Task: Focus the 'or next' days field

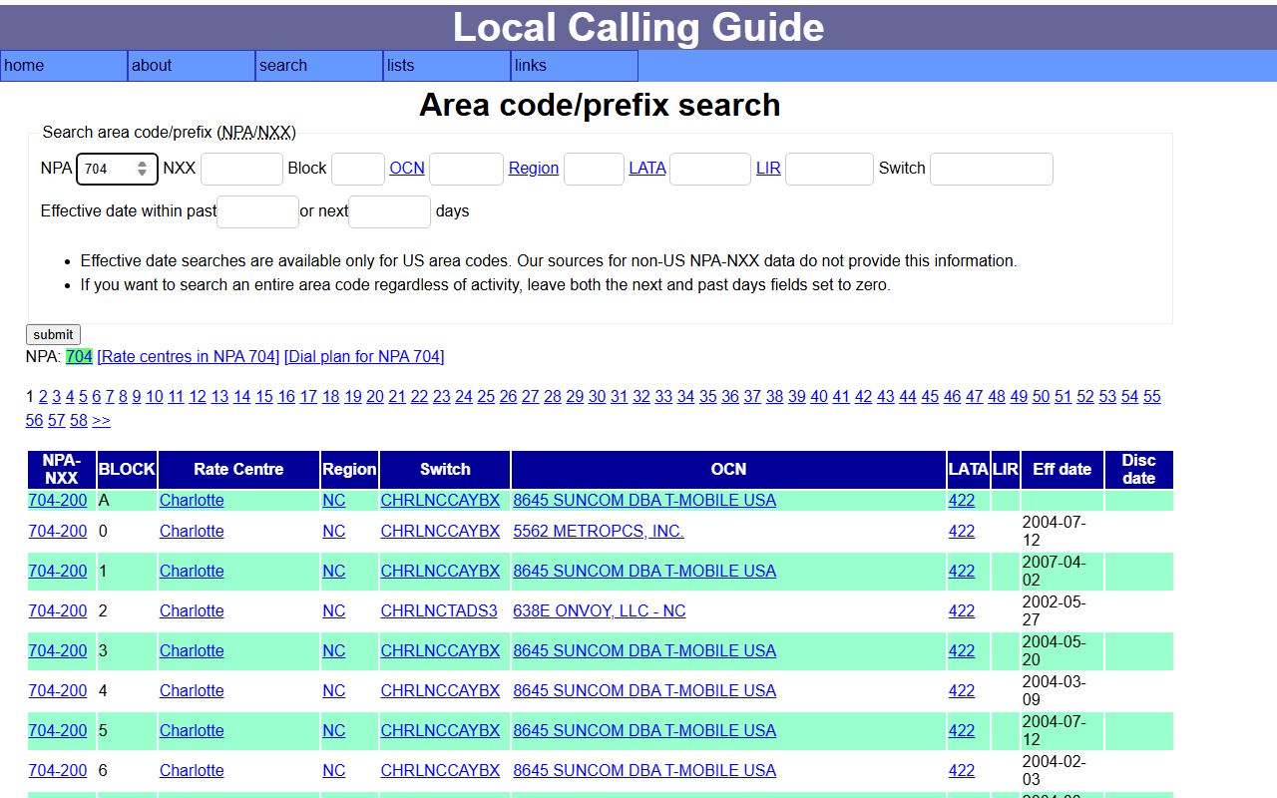Action: (390, 211)
